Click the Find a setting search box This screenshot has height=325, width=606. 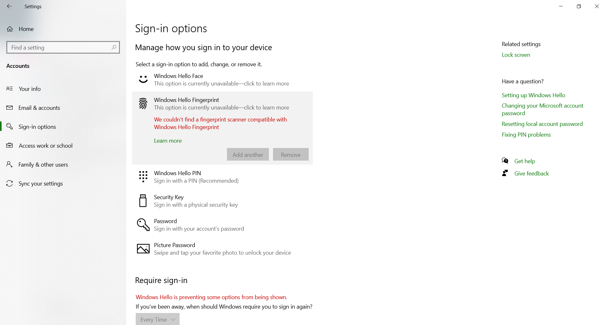pos(63,47)
